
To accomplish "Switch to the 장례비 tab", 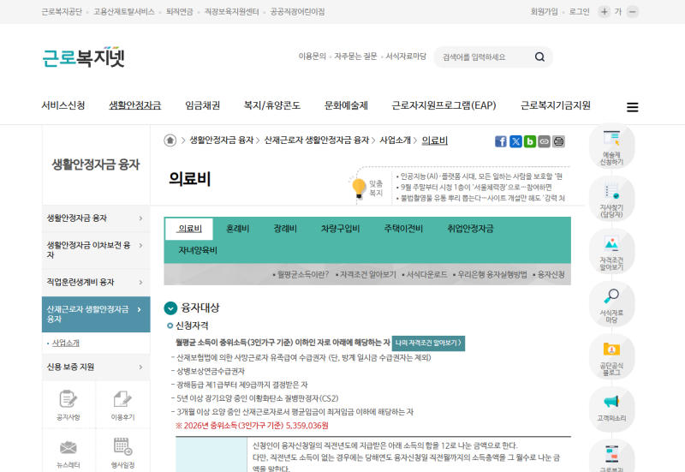I will coord(285,229).
